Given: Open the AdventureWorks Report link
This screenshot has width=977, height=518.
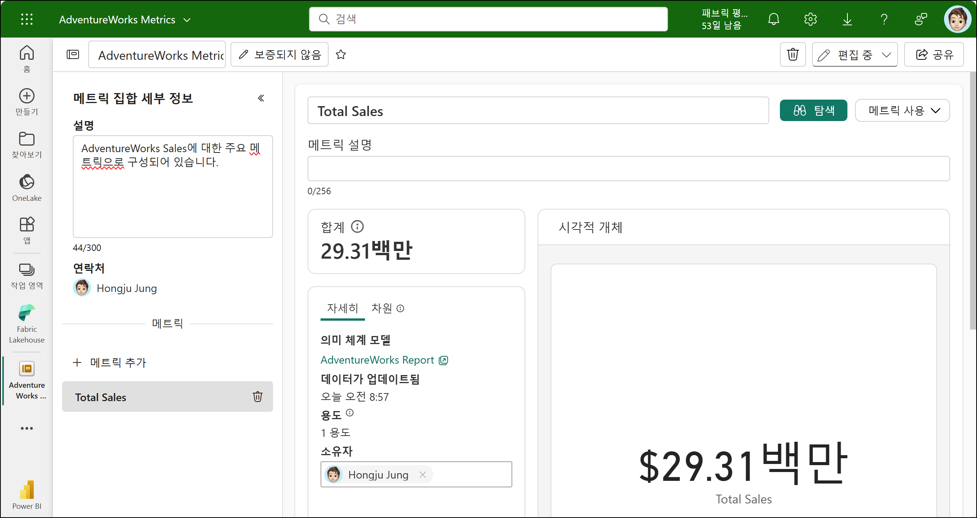Looking at the screenshot, I should (x=384, y=360).
